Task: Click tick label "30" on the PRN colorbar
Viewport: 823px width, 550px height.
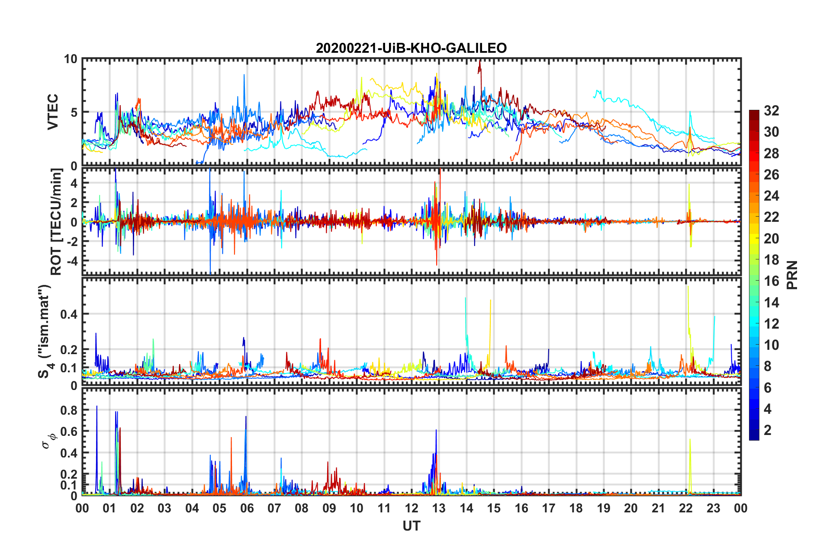Action: pyautogui.click(x=771, y=132)
